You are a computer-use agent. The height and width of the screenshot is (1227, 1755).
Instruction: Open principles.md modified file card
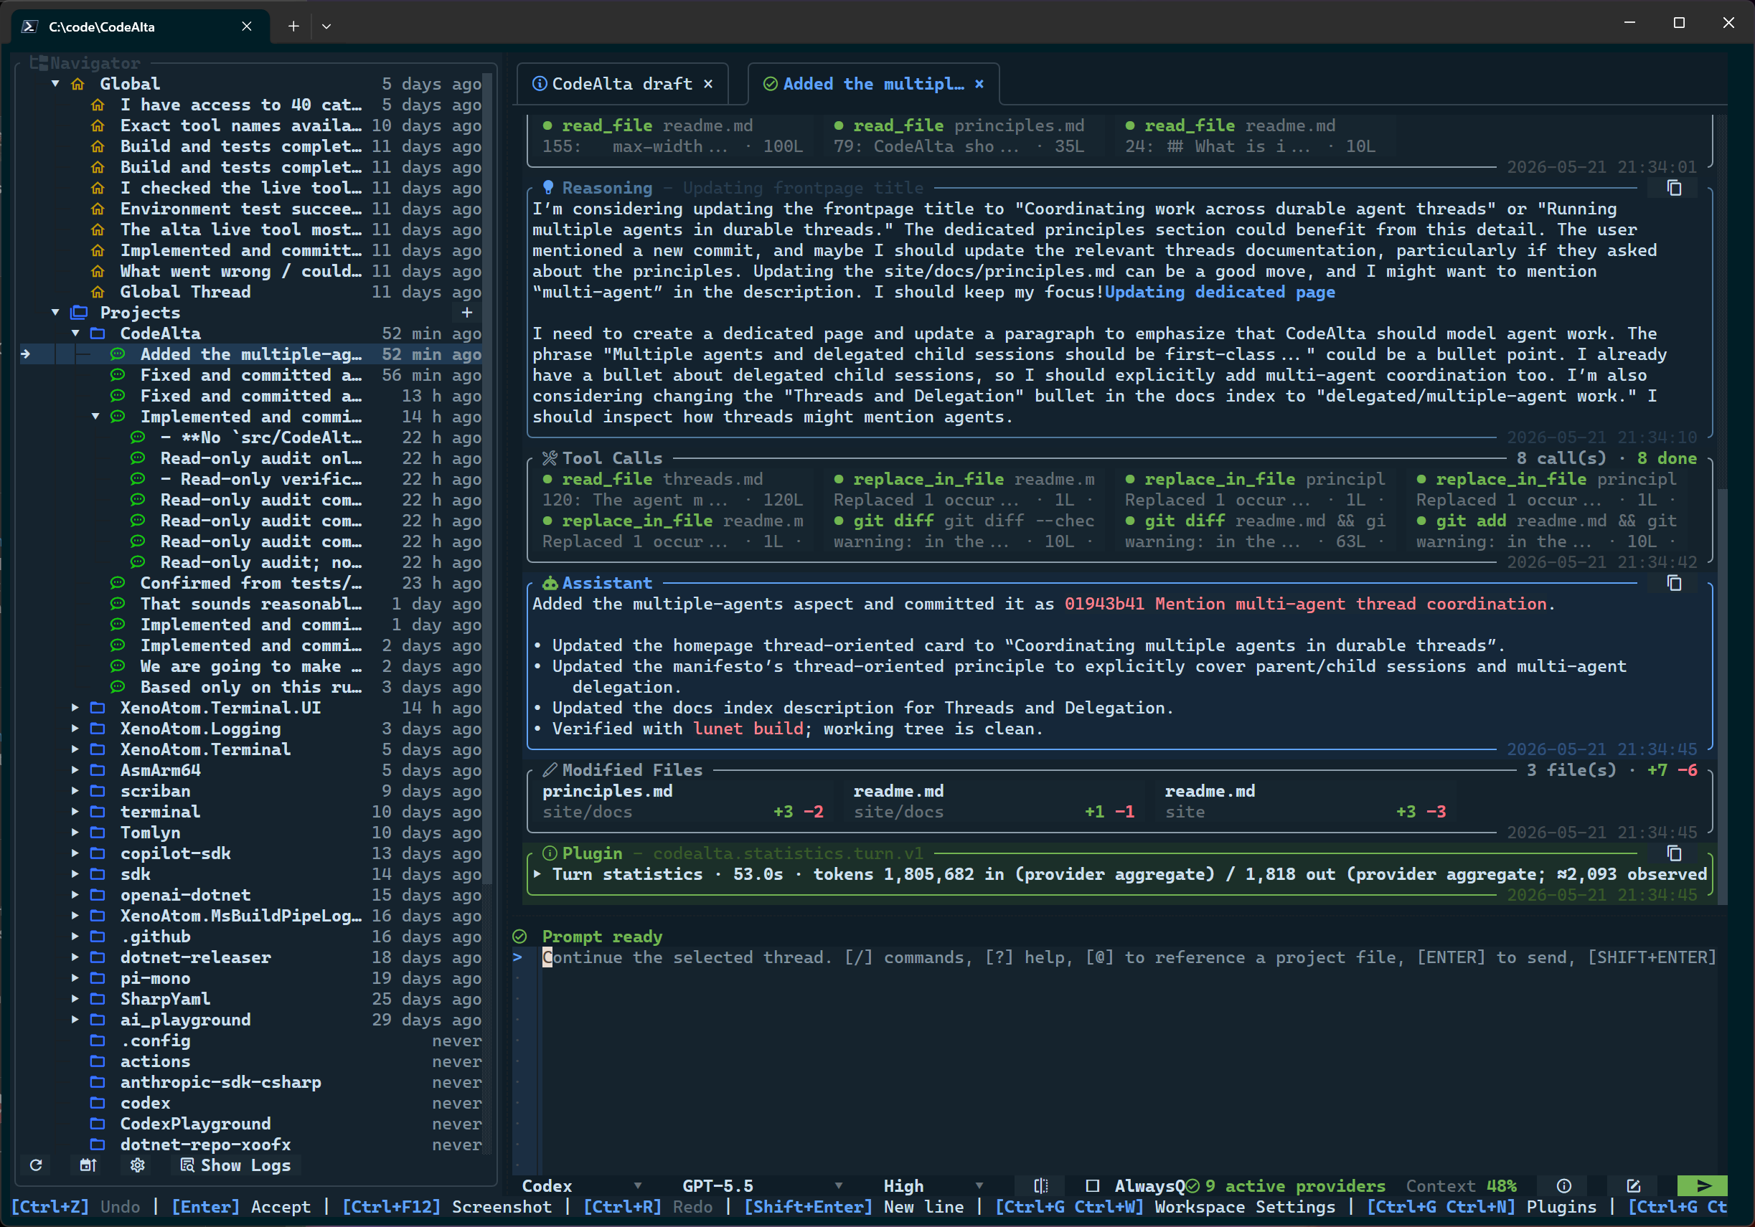point(682,802)
